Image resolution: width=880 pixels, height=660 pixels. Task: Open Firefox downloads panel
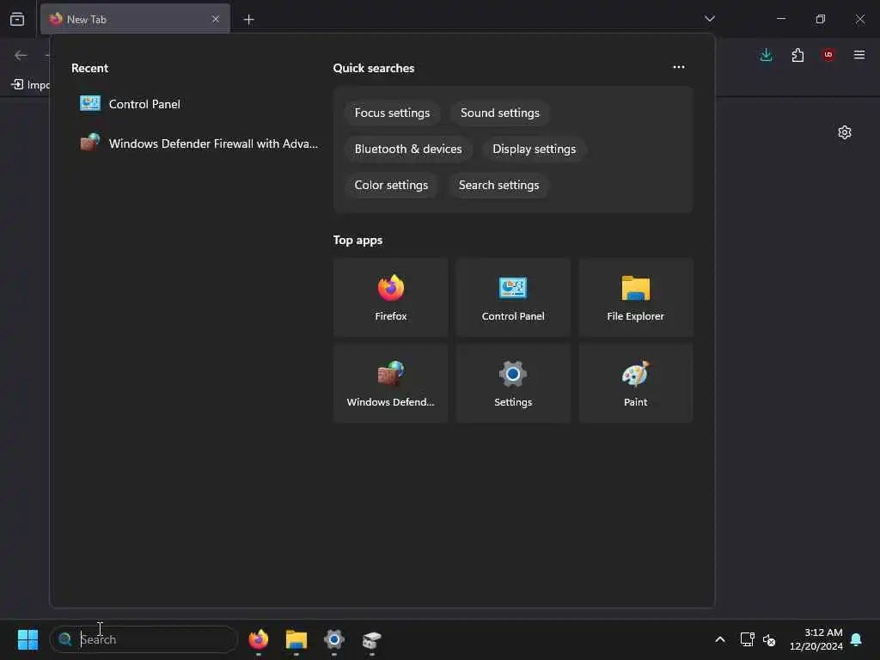coord(766,55)
